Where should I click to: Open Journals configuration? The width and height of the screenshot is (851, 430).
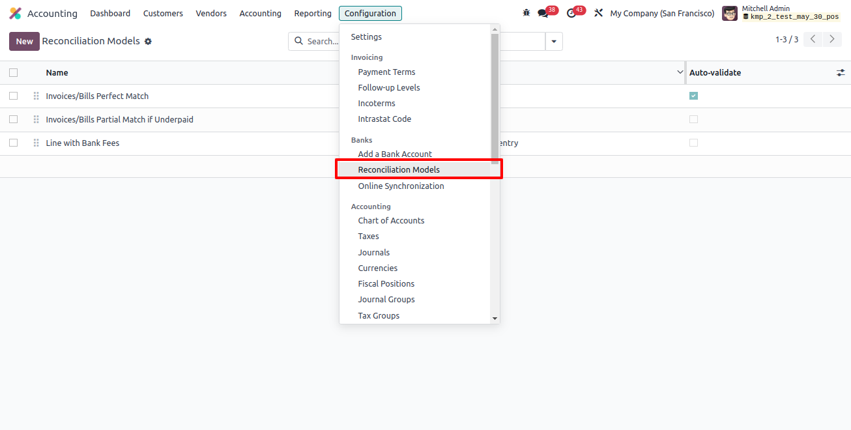(374, 253)
